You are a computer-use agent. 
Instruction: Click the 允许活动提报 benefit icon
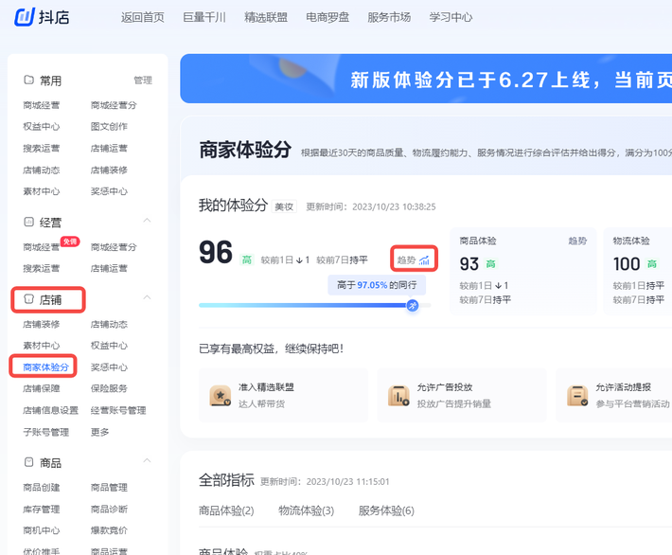[x=576, y=395]
